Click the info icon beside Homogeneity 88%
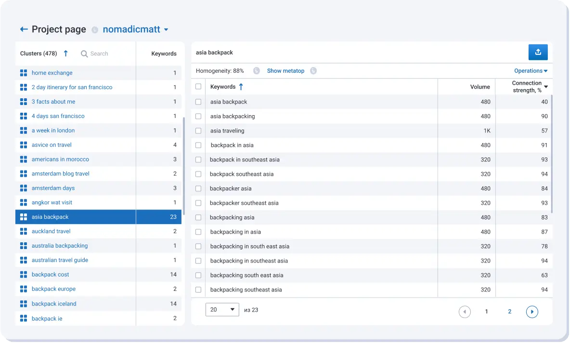The height and width of the screenshot is (343, 570). (x=256, y=70)
